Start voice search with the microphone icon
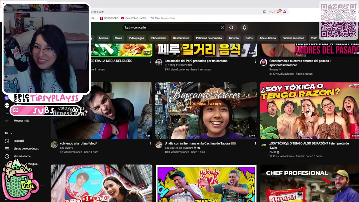Screen dimensions: 359x202 [x=244, y=27]
